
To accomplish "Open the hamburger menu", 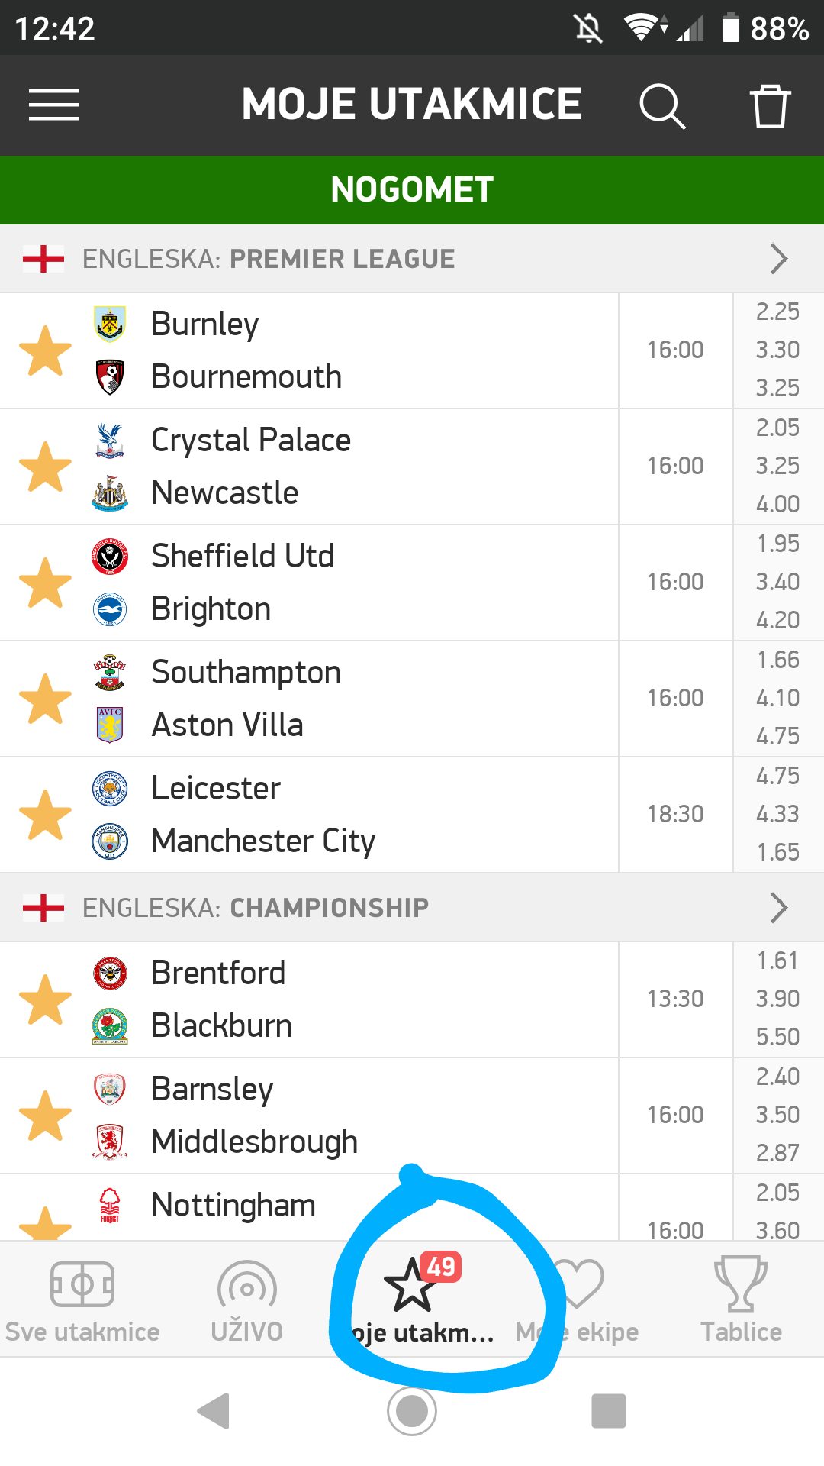I will coord(53,105).
